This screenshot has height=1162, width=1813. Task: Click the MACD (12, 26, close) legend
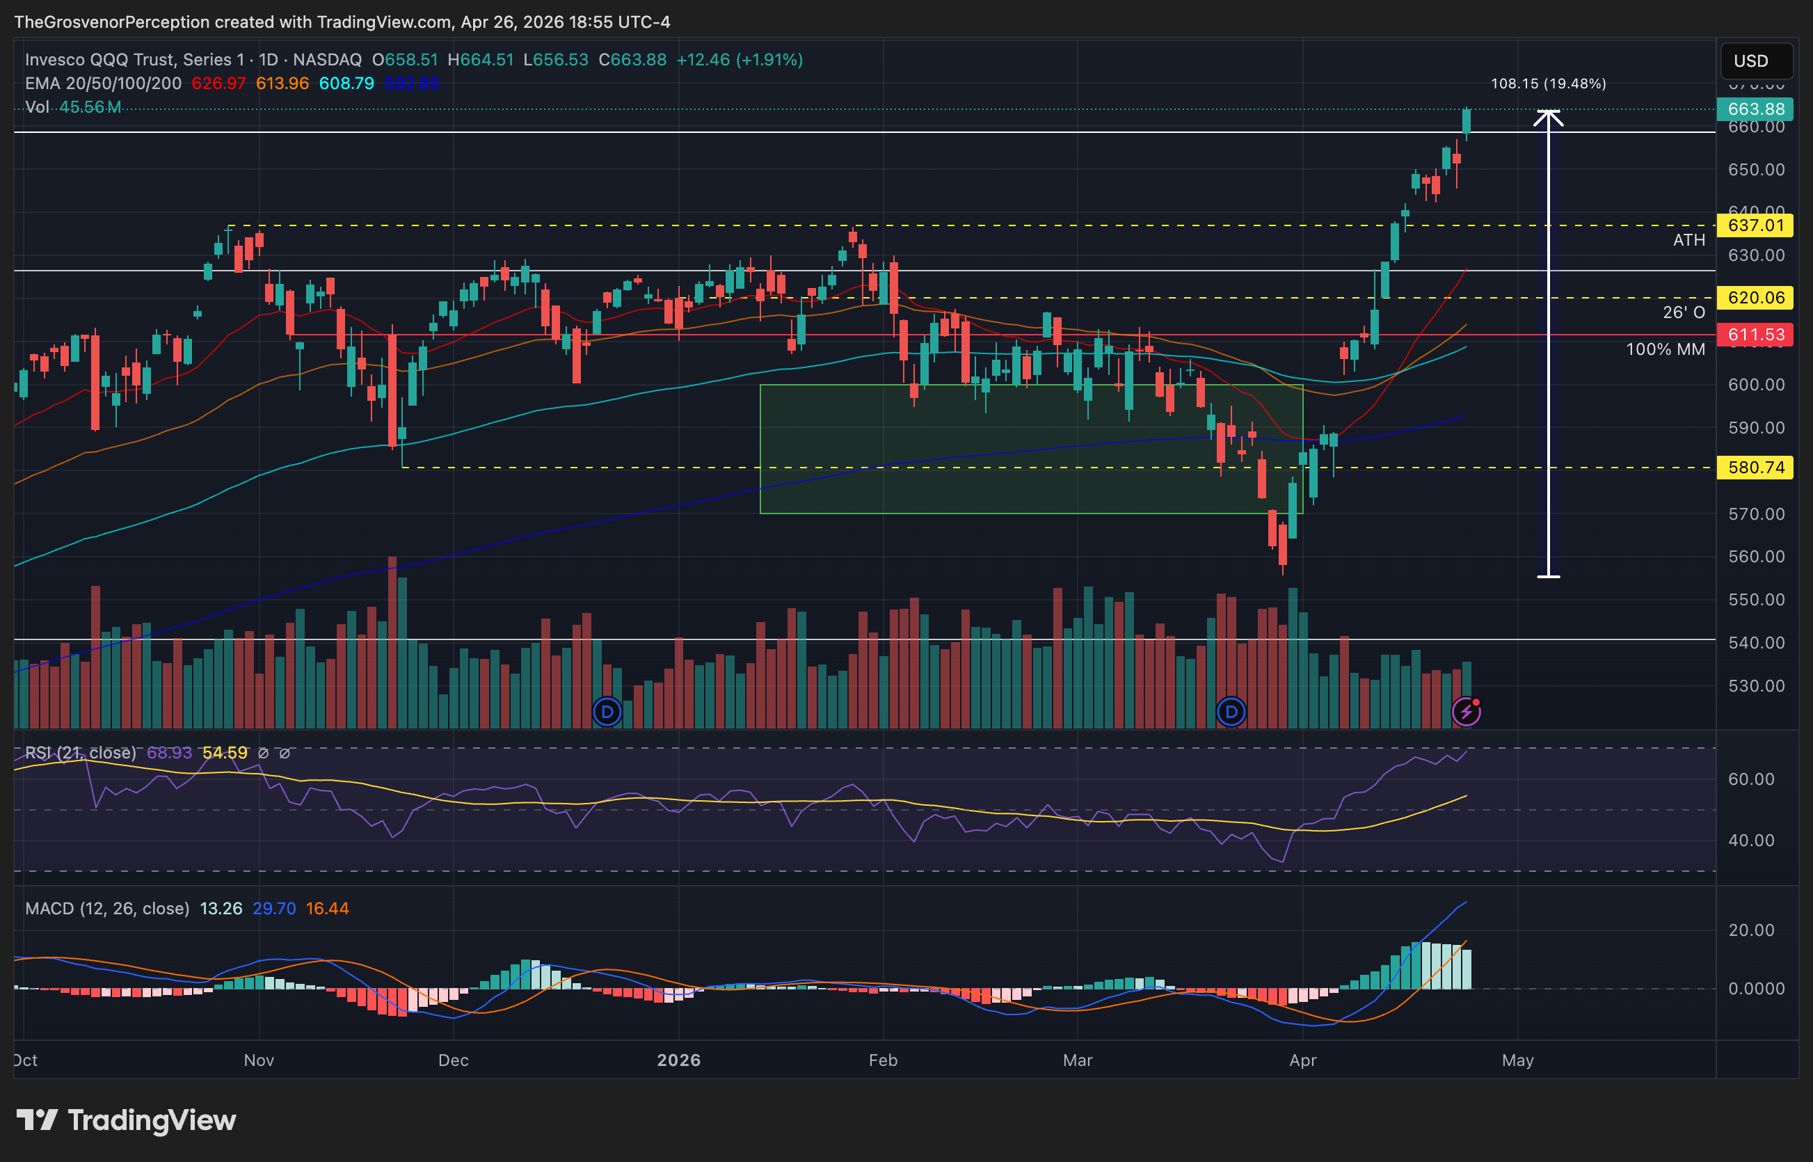click(x=107, y=909)
